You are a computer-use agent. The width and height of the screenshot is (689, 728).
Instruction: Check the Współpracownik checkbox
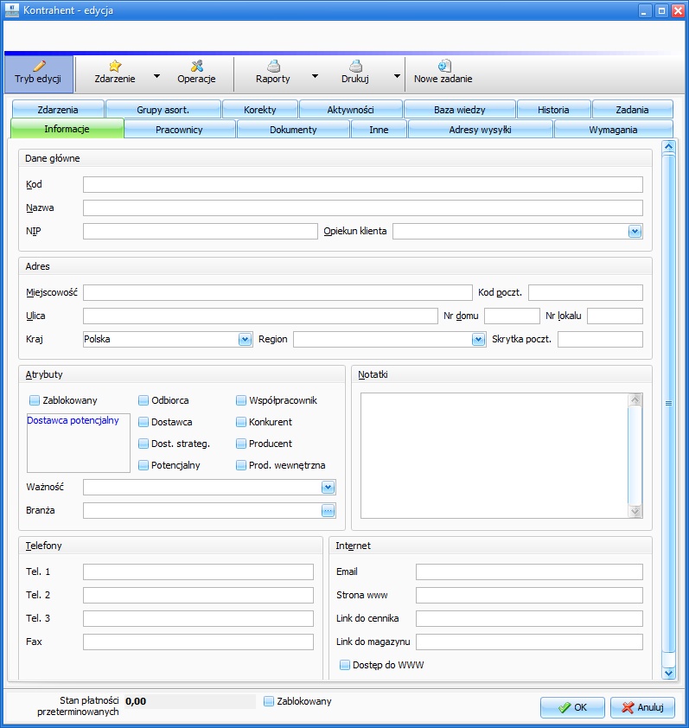(x=241, y=400)
